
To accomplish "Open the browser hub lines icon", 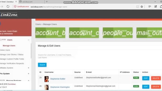I will pos(150,7).
